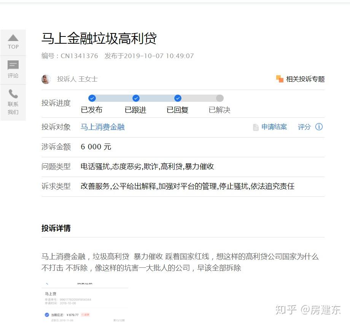Click the 已回复 checkmark icon
350x324 pixels.
coord(177,98)
